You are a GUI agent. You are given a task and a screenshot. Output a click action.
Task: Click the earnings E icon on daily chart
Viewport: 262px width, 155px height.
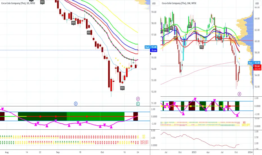coord(138,104)
